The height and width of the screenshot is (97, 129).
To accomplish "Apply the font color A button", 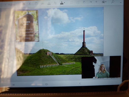I will pyautogui.click(x=62, y=3).
